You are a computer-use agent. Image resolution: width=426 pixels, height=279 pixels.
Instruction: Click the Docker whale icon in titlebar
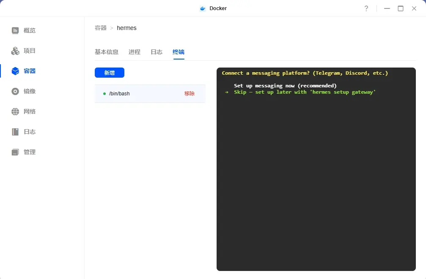click(x=203, y=8)
